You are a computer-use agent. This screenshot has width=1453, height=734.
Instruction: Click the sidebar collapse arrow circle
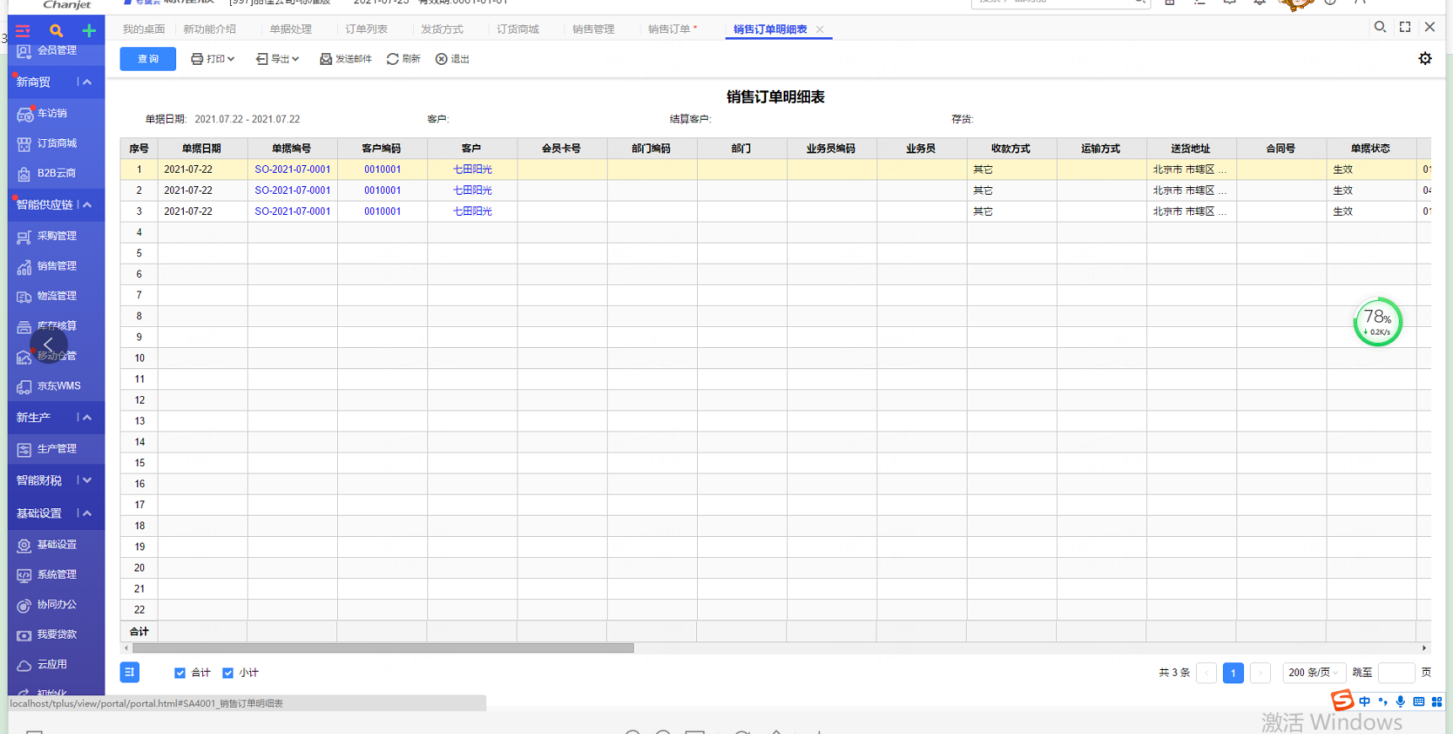48,345
